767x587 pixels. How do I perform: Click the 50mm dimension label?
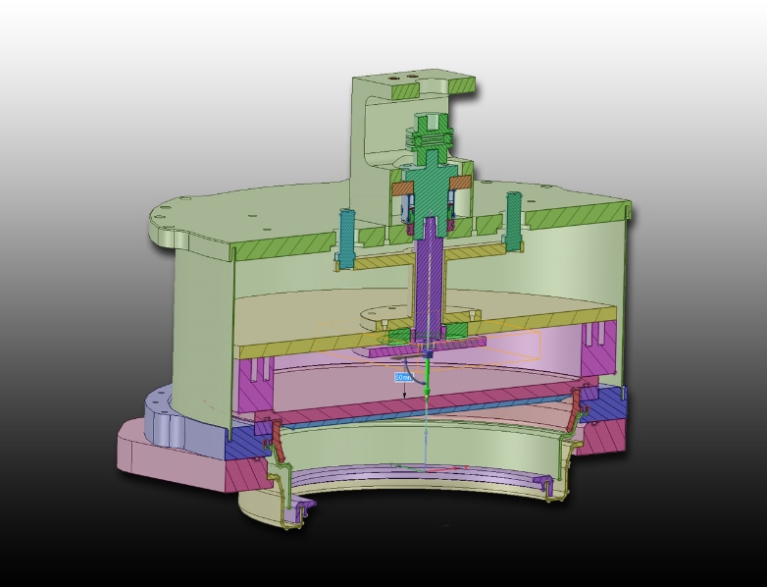pos(403,377)
